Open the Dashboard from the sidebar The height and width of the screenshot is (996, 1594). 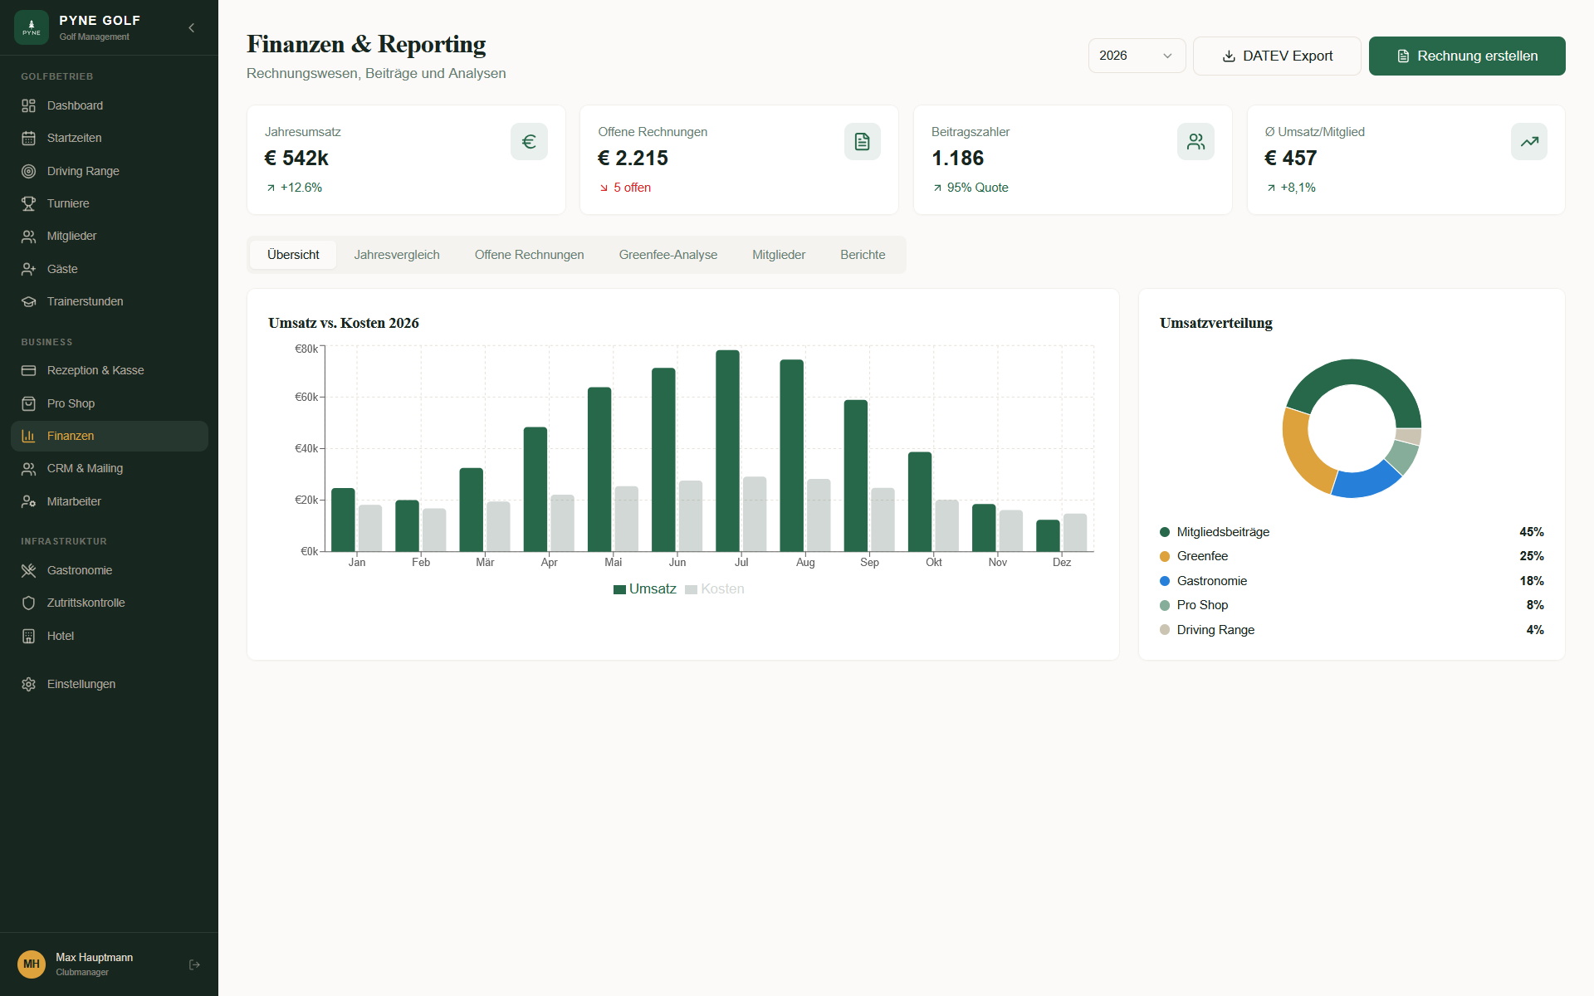click(75, 105)
